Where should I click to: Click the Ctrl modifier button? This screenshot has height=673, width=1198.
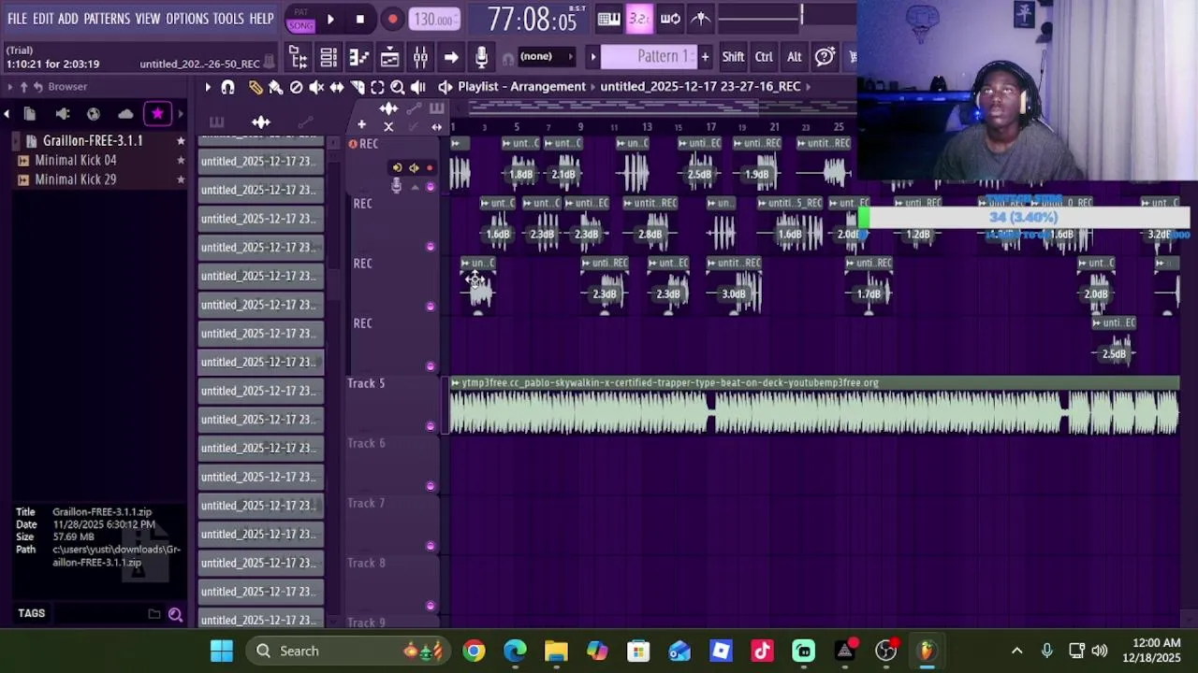coord(764,57)
